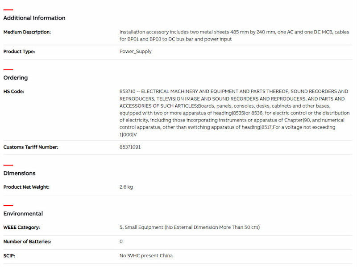Image resolution: width=357 pixels, height=267 pixels.
Task: Select the Number of Batteries value 0
Action: point(121,242)
